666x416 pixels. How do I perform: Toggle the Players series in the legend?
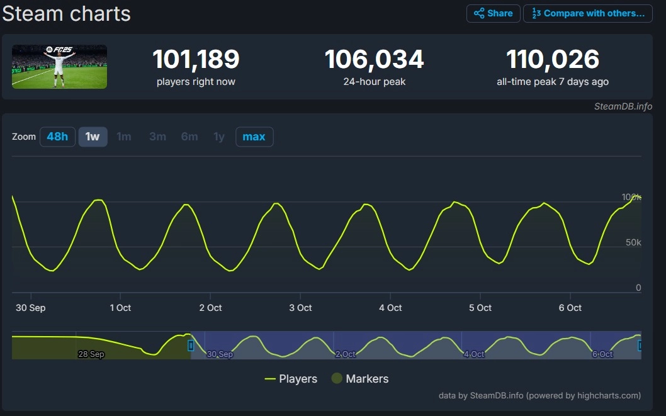pos(291,379)
